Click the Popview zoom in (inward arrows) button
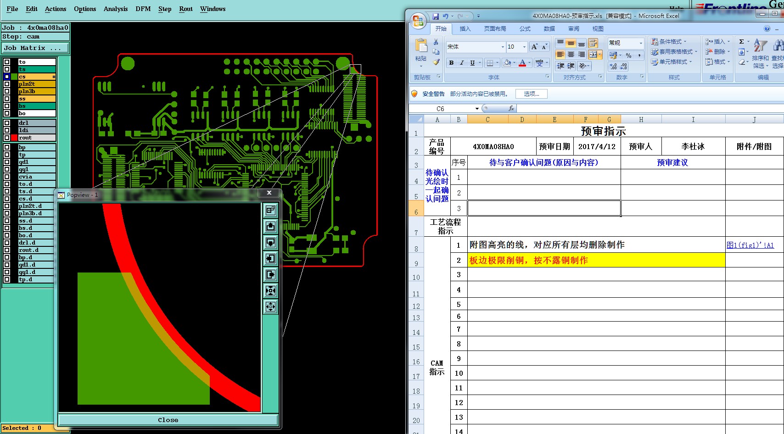The height and width of the screenshot is (434, 784). click(270, 290)
